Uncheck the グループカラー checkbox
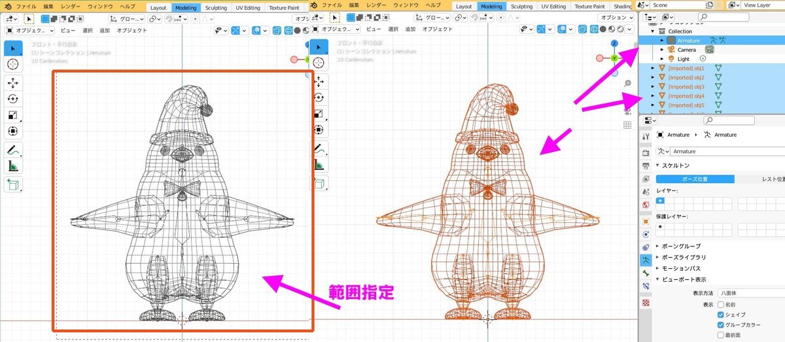Viewport: 785px width, 342px height. click(721, 324)
